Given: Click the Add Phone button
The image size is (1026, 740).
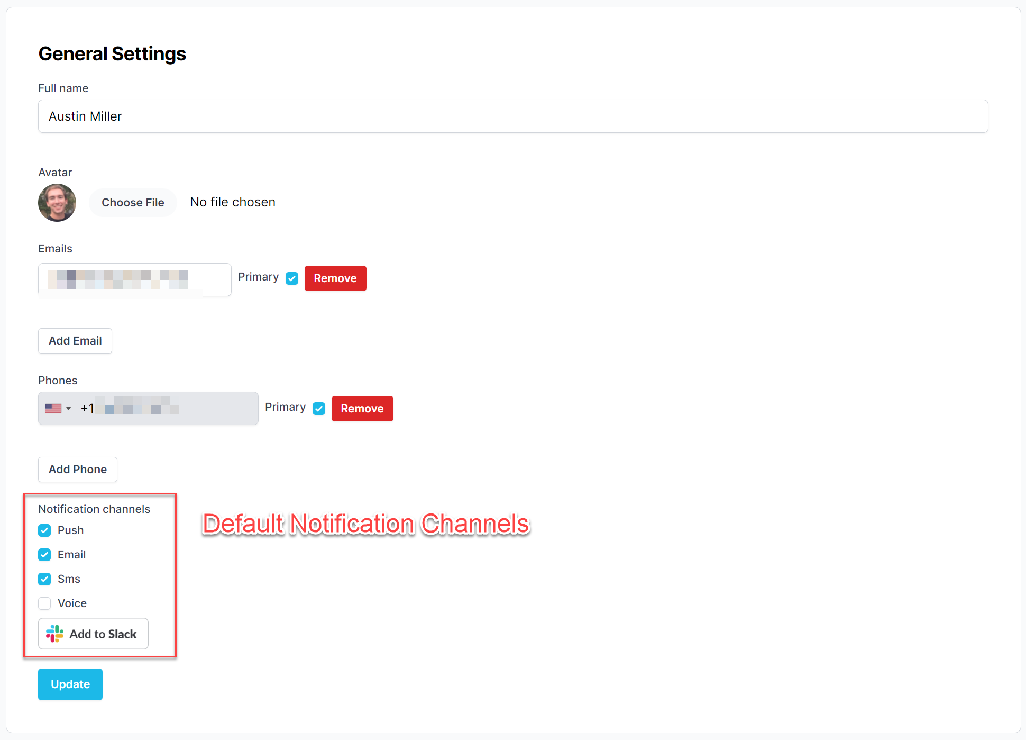Looking at the screenshot, I should tap(78, 470).
